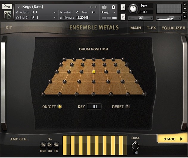Select top-left corner drum position node
Viewport: 188px width, 158px height.
point(65,59)
